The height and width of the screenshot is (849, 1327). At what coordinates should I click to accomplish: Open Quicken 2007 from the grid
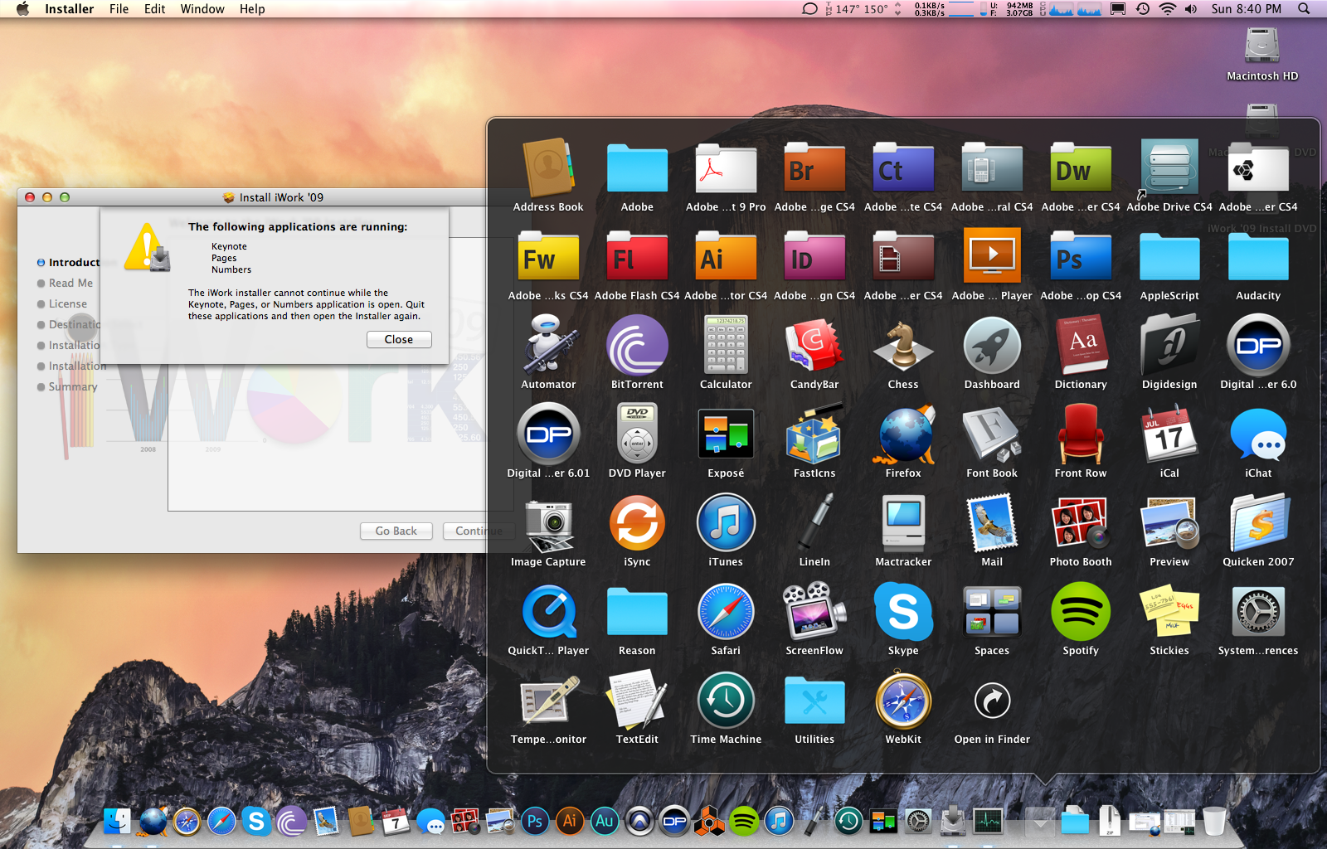coord(1258,522)
